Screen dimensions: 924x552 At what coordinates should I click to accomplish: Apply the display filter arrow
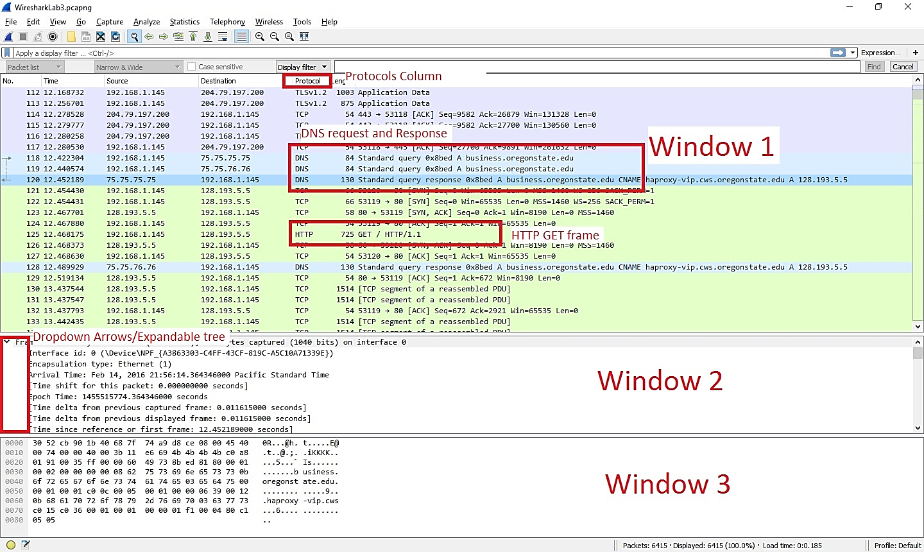pyautogui.click(x=837, y=53)
